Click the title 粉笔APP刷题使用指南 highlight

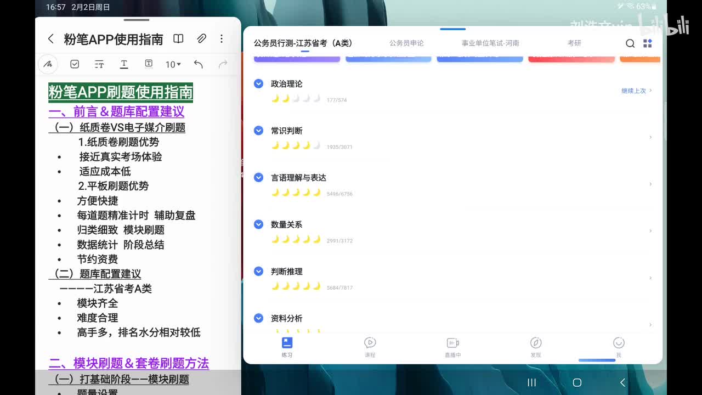(x=121, y=92)
